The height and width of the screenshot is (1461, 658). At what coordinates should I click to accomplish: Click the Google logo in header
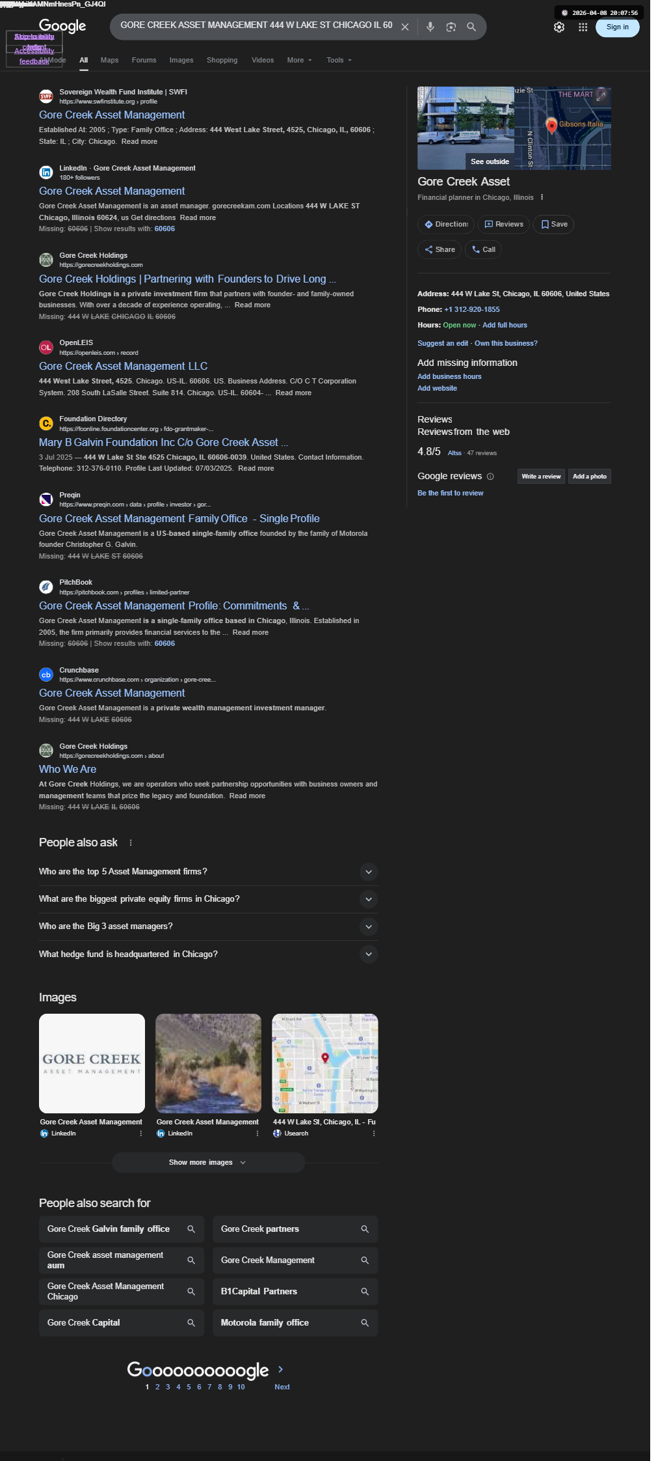click(62, 26)
